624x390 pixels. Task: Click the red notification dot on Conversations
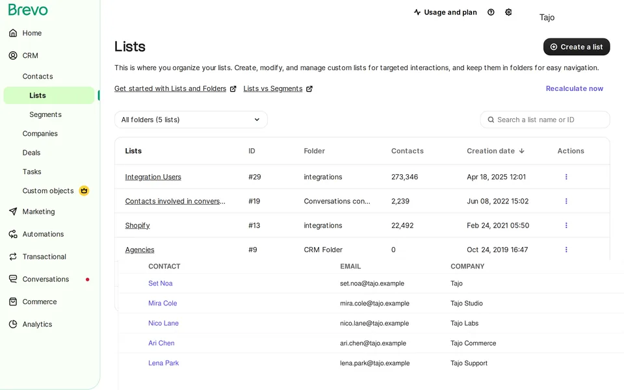[88, 279]
